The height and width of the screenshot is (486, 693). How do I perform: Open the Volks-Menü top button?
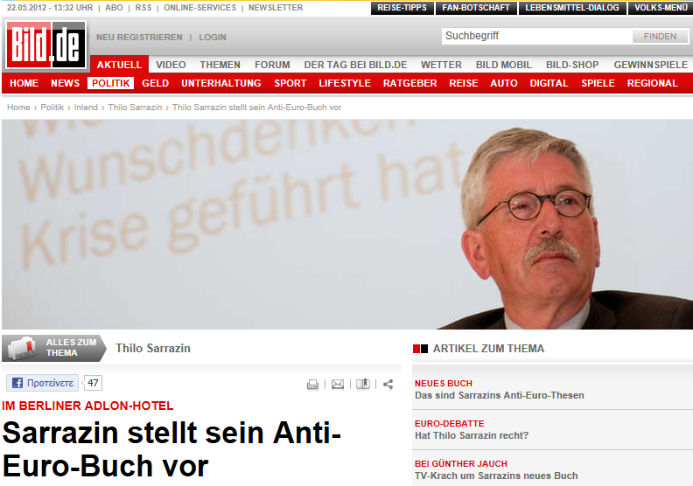coord(660,8)
